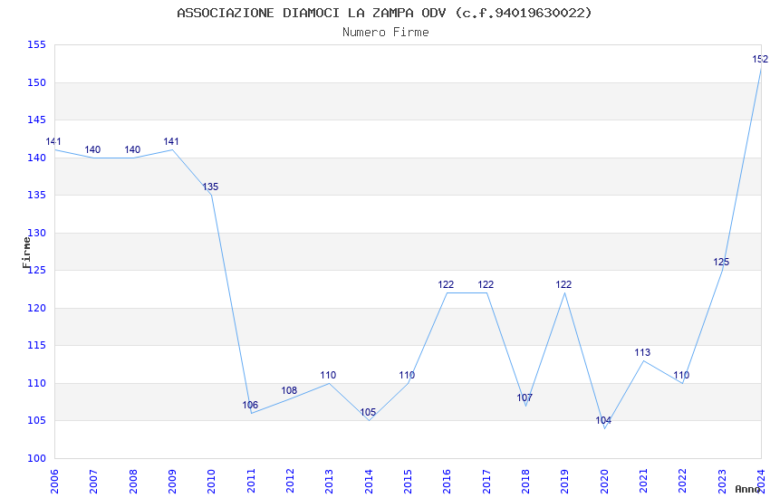770x498 pixels.
Task: Click the 104 data label for 2020
Action: pos(603,420)
